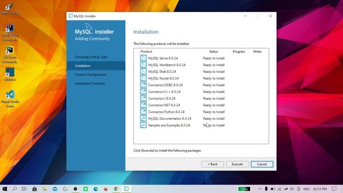
Task: Click the MySQL Server 8.0.24 product icon
Action: [143, 58]
